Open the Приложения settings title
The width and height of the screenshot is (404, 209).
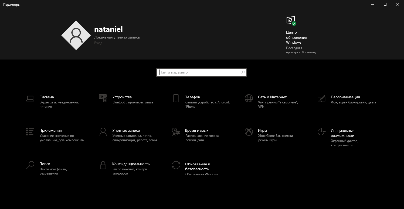[x=50, y=131]
